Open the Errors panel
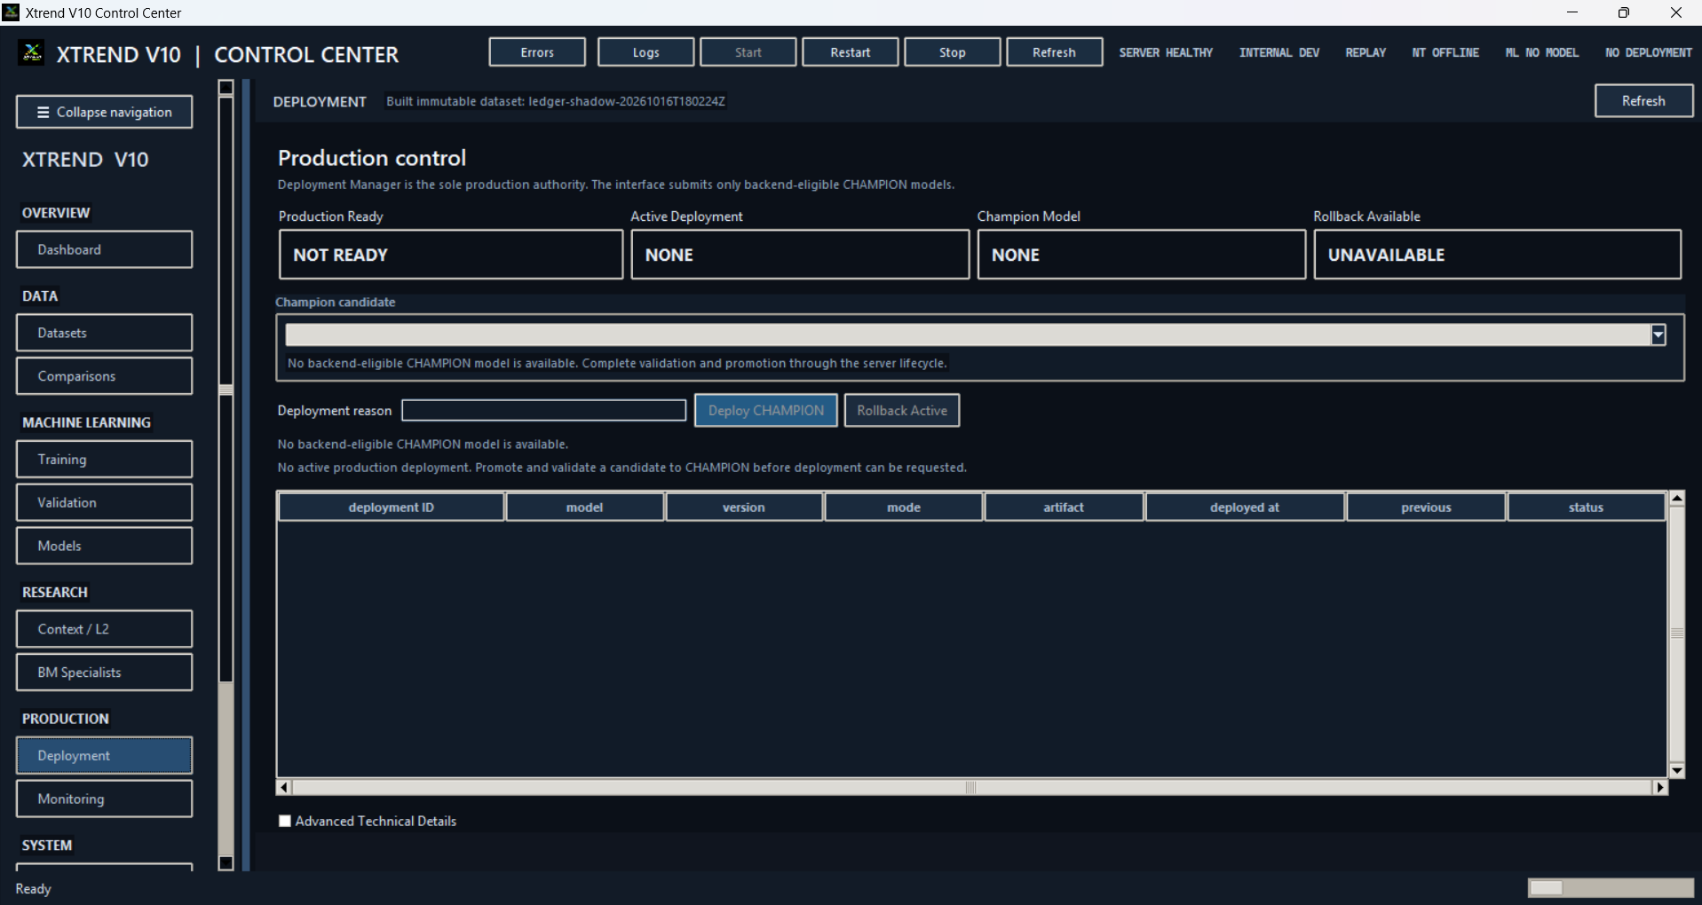 pyautogui.click(x=537, y=52)
